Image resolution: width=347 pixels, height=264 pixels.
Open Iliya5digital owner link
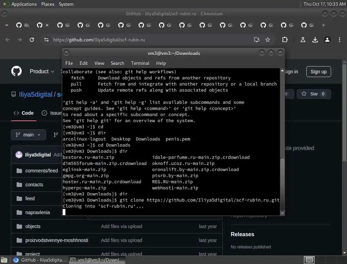point(36,94)
